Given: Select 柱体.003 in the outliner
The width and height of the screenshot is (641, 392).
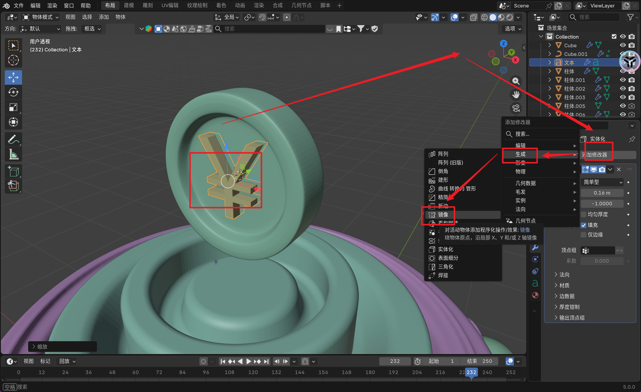Looking at the screenshot, I should [x=574, y=97].
